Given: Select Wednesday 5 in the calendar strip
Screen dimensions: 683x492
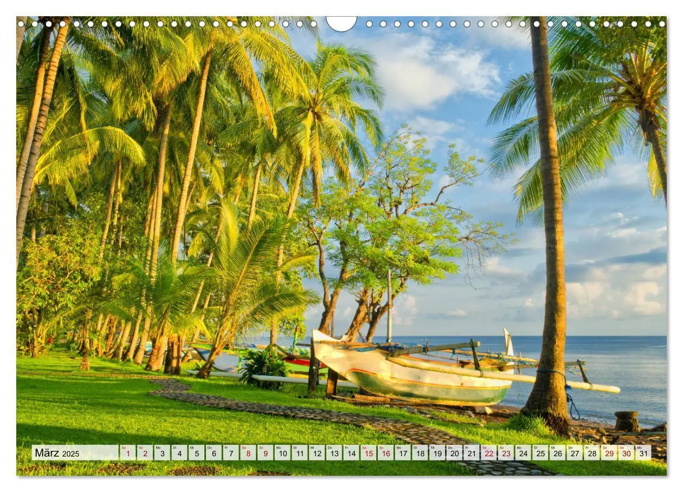Looking at the screenshot, I should coord(197,453).
